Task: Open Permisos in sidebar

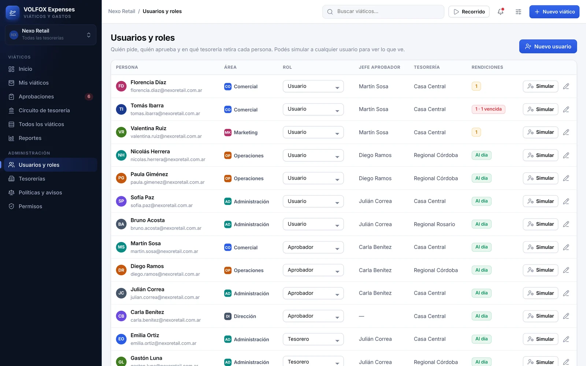Action: coord(51,206)
